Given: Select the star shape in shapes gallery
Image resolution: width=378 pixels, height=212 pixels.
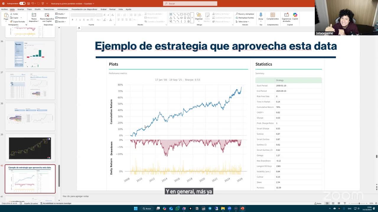Looking at the screenshot, I should [x=188, y=21].
